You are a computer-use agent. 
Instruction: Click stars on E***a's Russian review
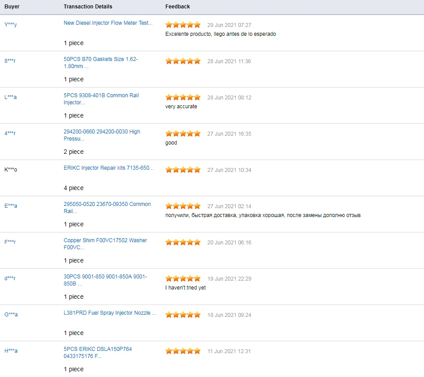pyautogui.click(x=183, y=206)
